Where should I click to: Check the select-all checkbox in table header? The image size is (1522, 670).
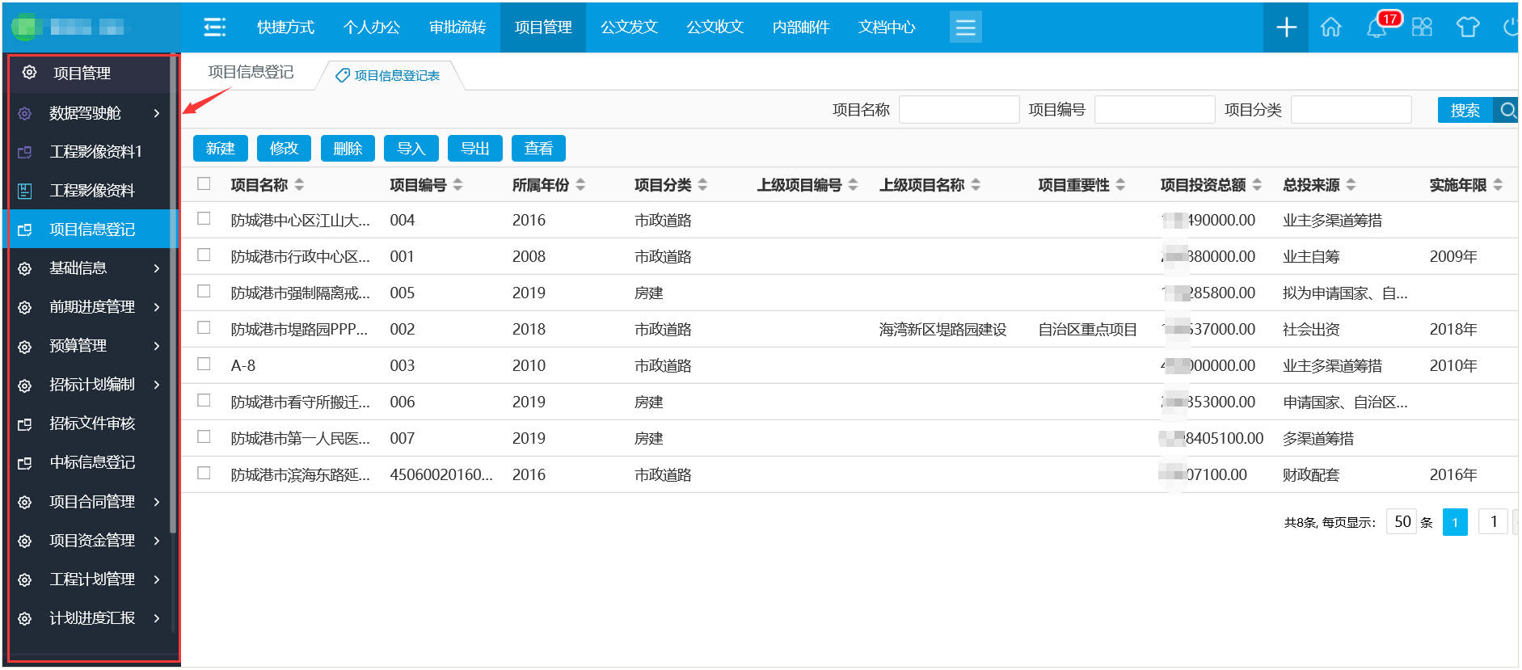[204, 184]
